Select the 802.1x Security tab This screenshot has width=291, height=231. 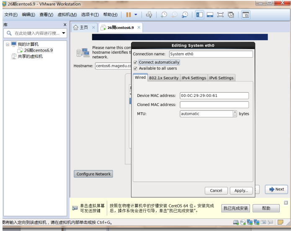click(x=164, y=78)
